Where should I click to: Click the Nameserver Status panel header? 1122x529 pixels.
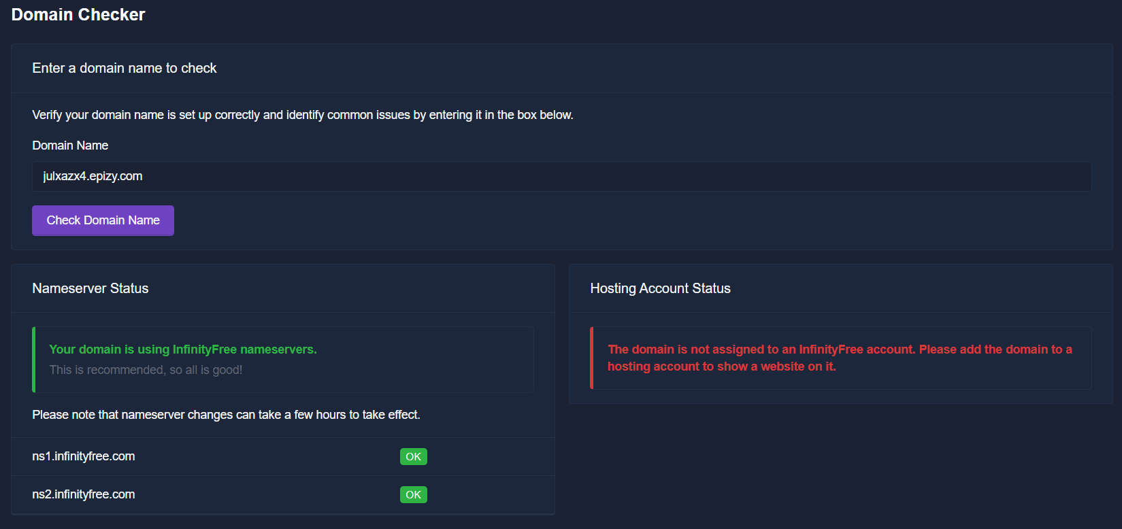click(90, 288)
